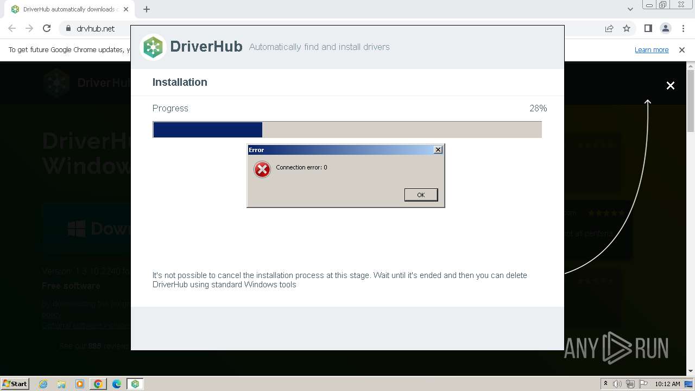Reload the drvhub.net page
Screen dimensions: 695x391
point(47,28)
